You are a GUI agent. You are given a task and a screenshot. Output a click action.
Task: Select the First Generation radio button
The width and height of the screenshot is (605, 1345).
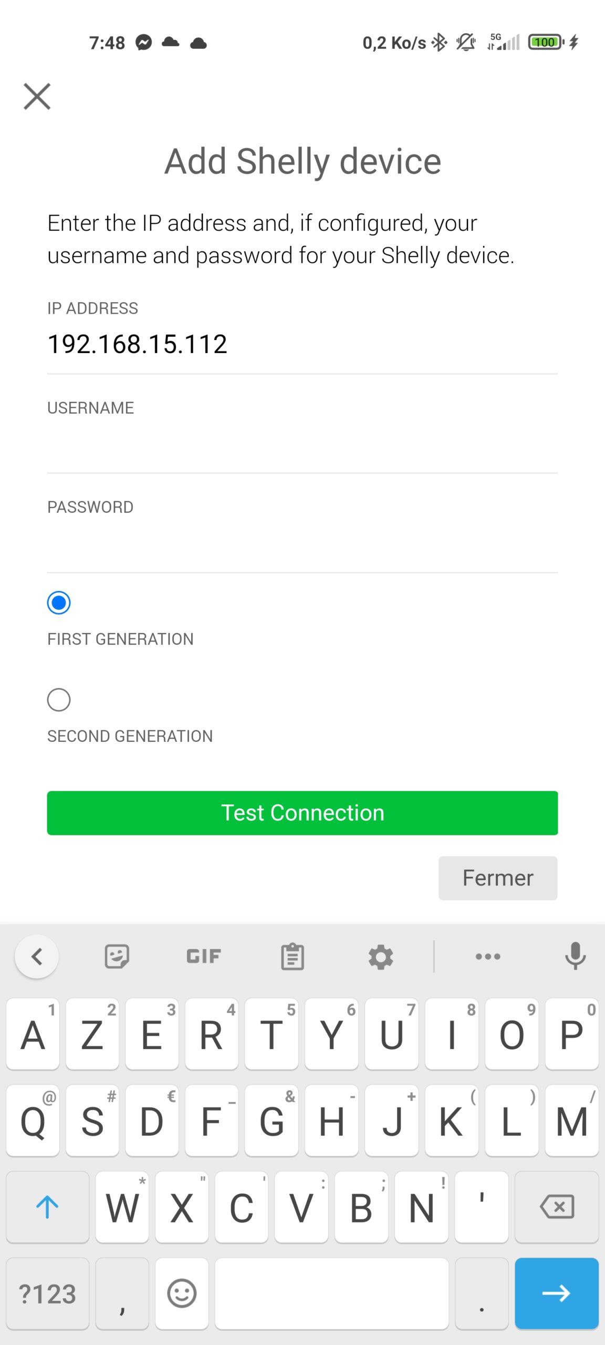tap(59, 603)
